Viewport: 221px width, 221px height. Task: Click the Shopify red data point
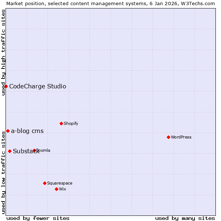click(x=61, y=124)
